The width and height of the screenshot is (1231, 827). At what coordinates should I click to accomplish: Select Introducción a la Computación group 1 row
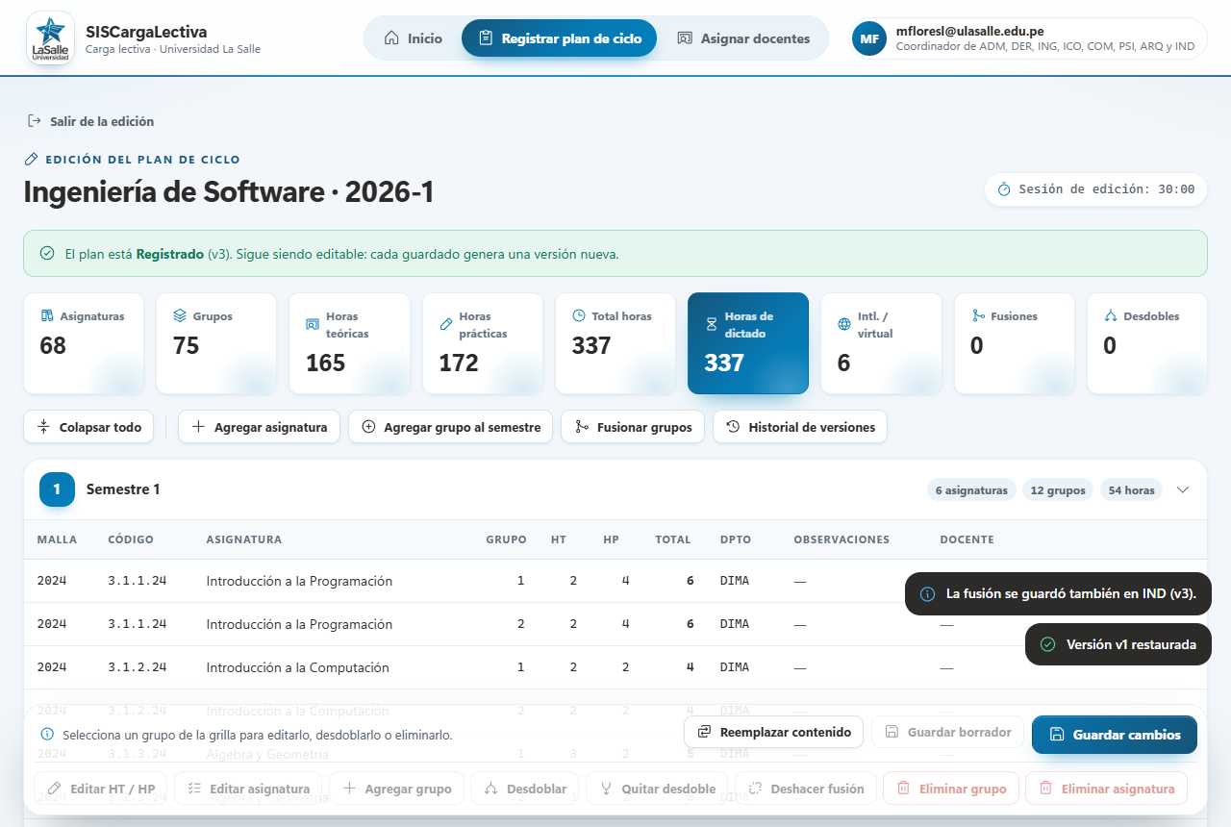[x=615, y=667]
